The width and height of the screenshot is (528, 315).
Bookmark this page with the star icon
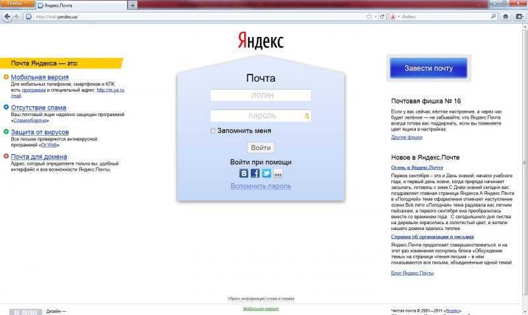tap(369, 16)
